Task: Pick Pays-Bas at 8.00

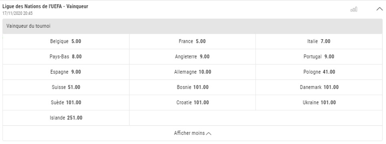Action: (x=66, y=56)
